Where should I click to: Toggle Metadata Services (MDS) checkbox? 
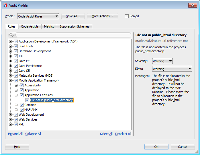coord(16,75)
